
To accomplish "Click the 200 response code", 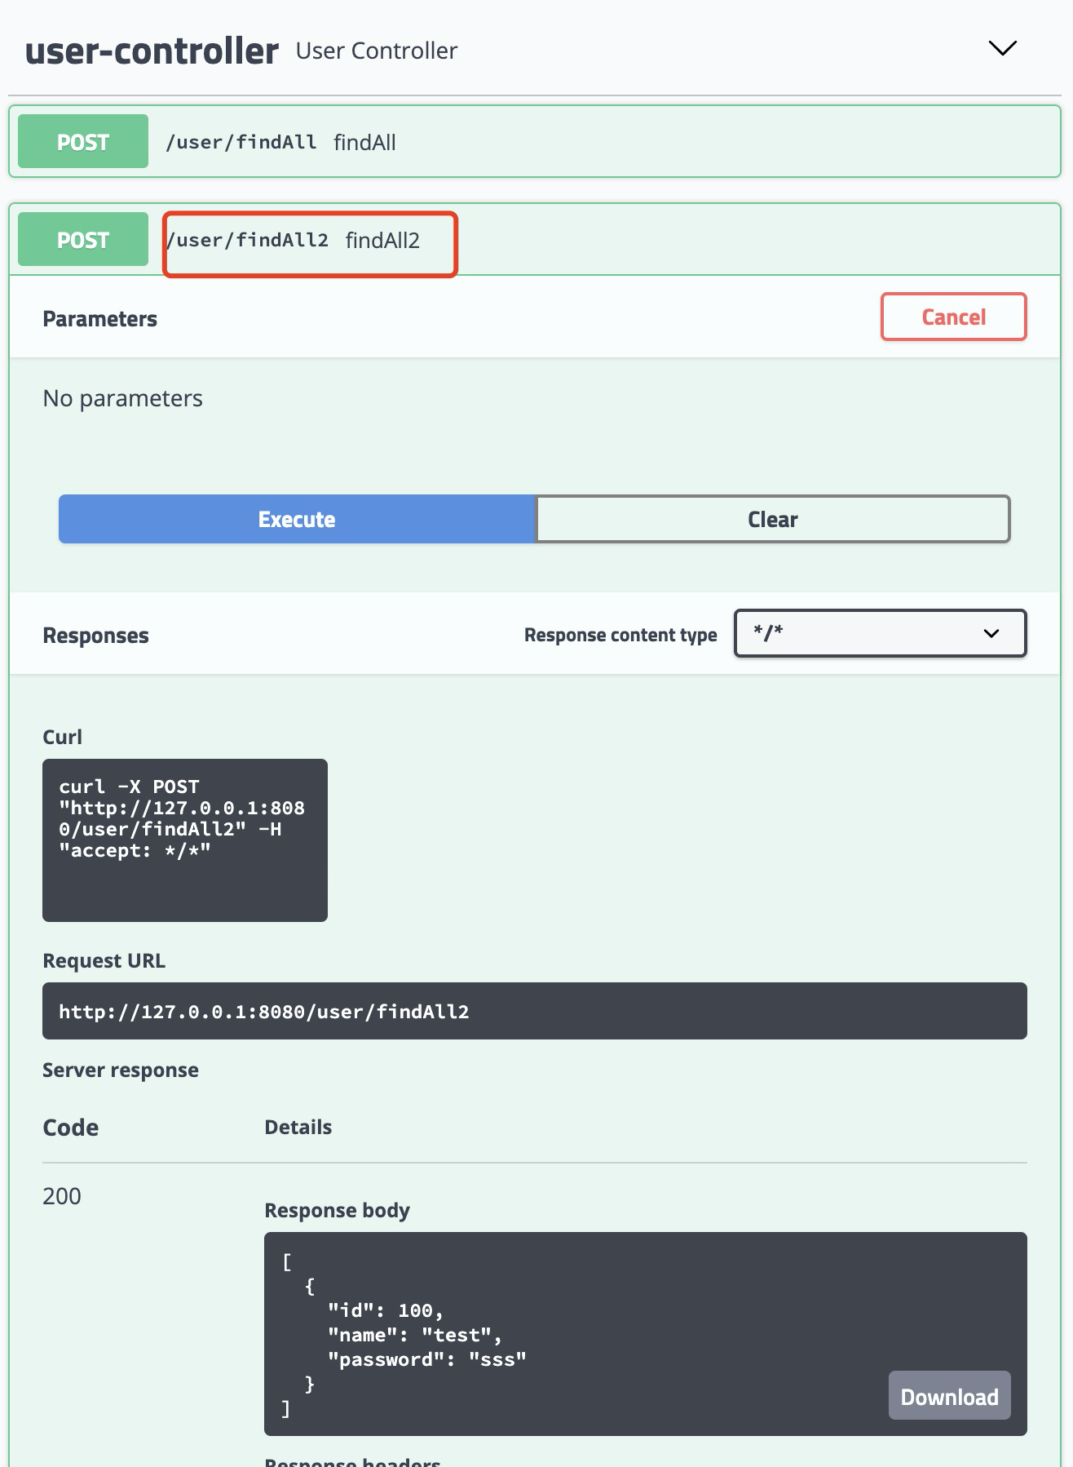I will (x=62, y=1196).
